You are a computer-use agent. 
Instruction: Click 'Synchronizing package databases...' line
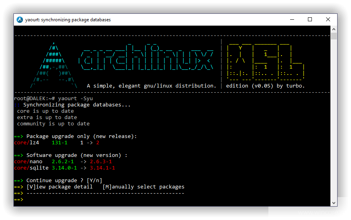pyautogui.click(x=77, y=105)
